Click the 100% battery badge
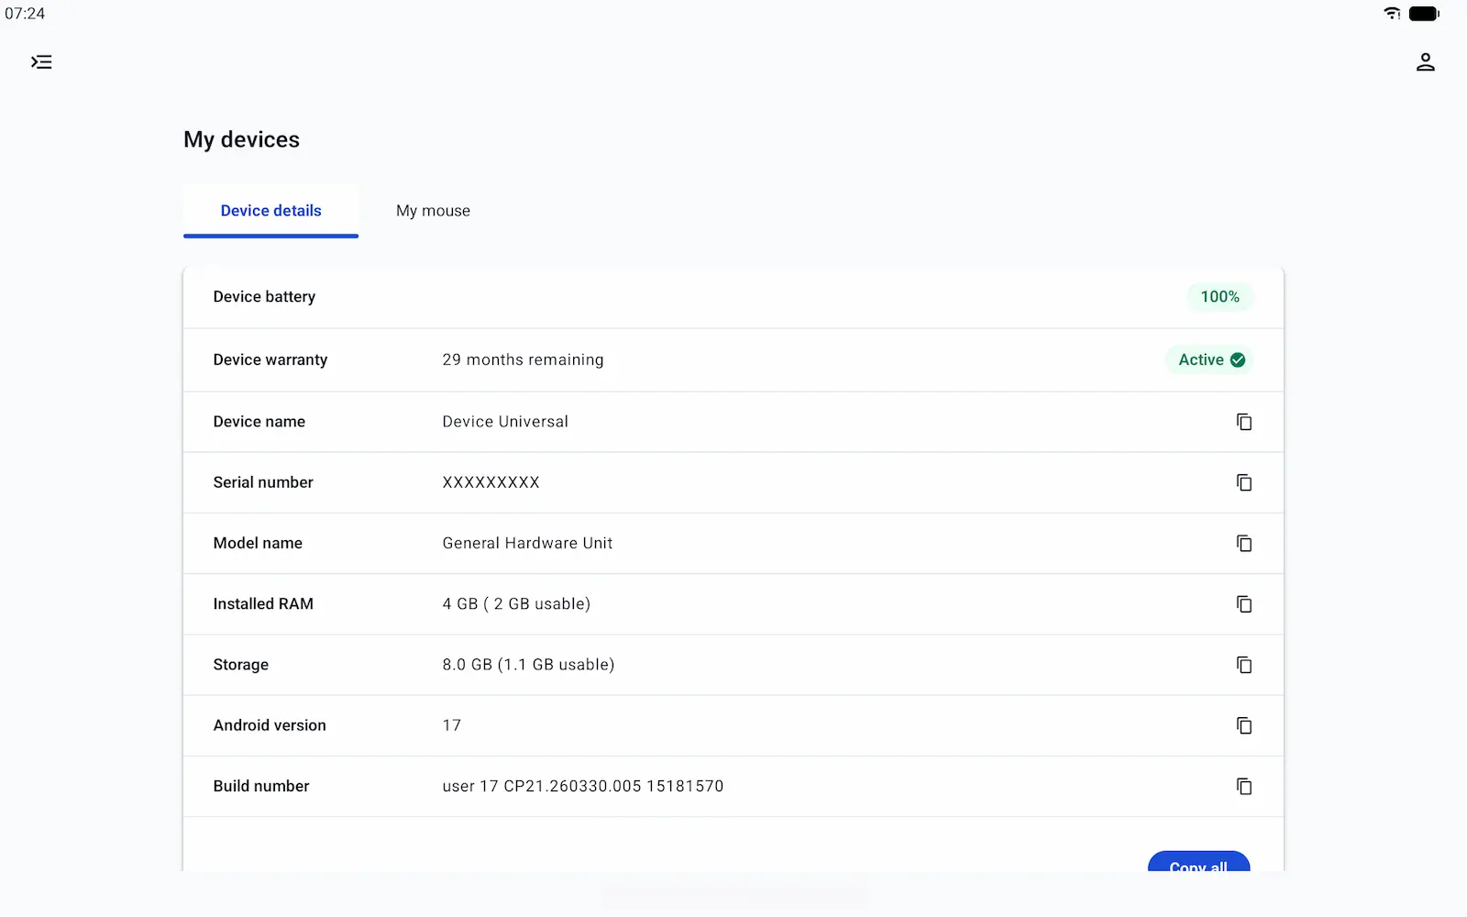 1219,297
